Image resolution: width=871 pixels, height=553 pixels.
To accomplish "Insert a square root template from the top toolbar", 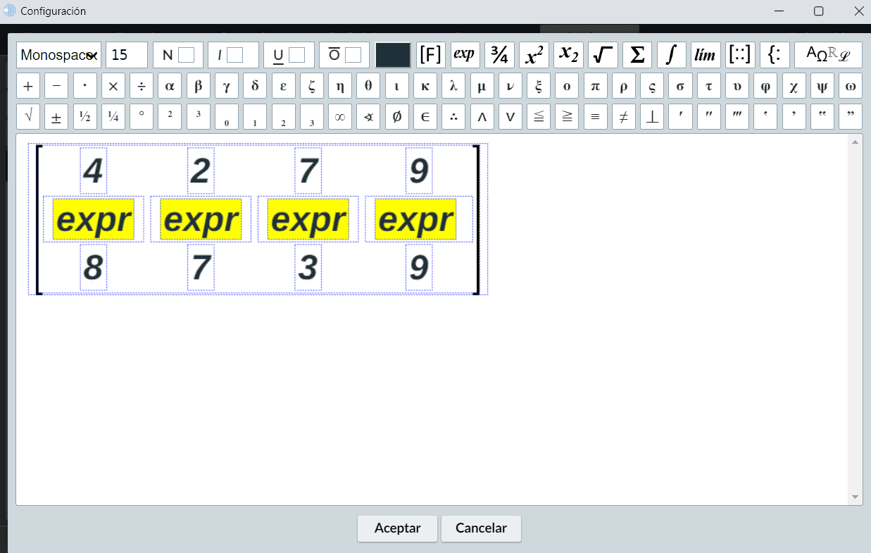I will tap(603, 55).
